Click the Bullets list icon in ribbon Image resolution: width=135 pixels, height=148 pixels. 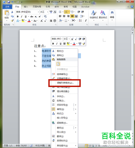coord(60,12)
